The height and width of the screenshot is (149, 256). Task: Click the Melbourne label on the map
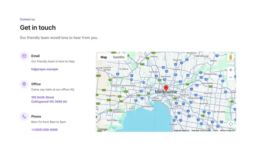click(x=166, y=92)
